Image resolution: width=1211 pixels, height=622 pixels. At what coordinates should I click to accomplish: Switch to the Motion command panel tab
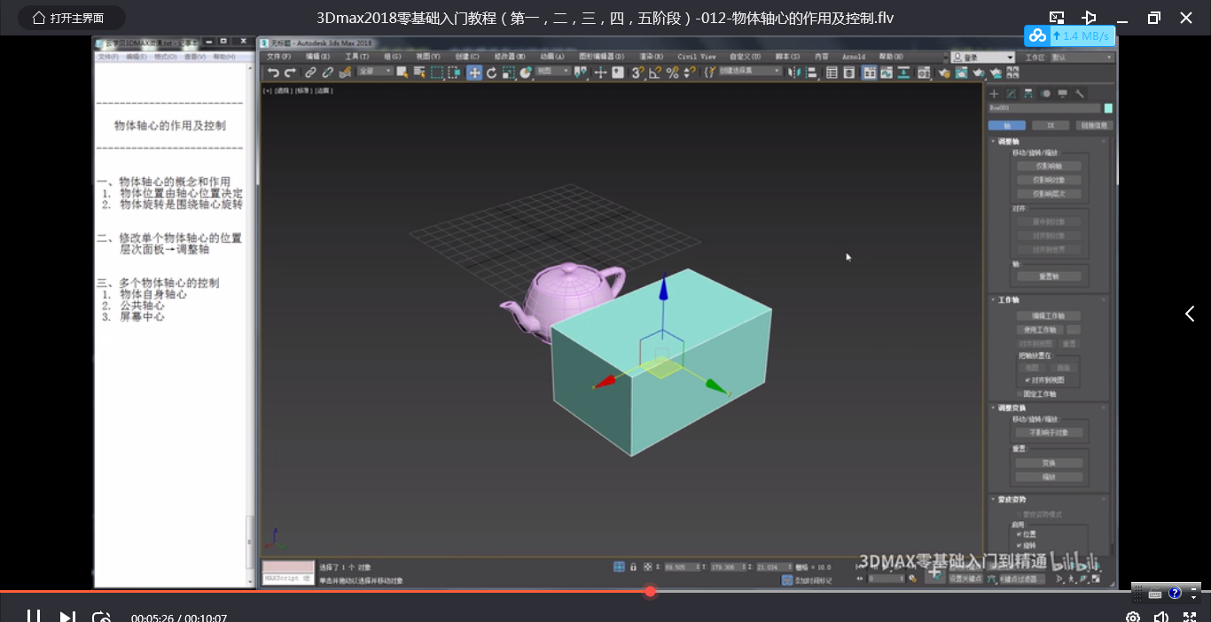[x=1046, y=94]
